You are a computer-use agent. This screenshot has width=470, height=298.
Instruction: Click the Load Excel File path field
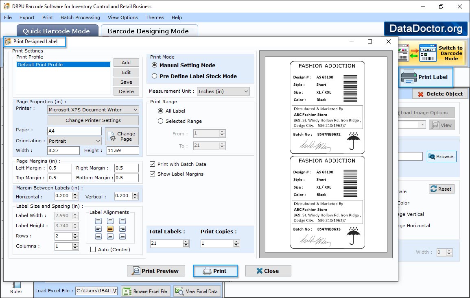click(96, 291)
